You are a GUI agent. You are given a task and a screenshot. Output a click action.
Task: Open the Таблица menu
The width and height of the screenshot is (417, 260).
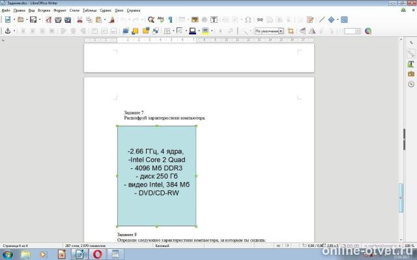tap(90, 10)
